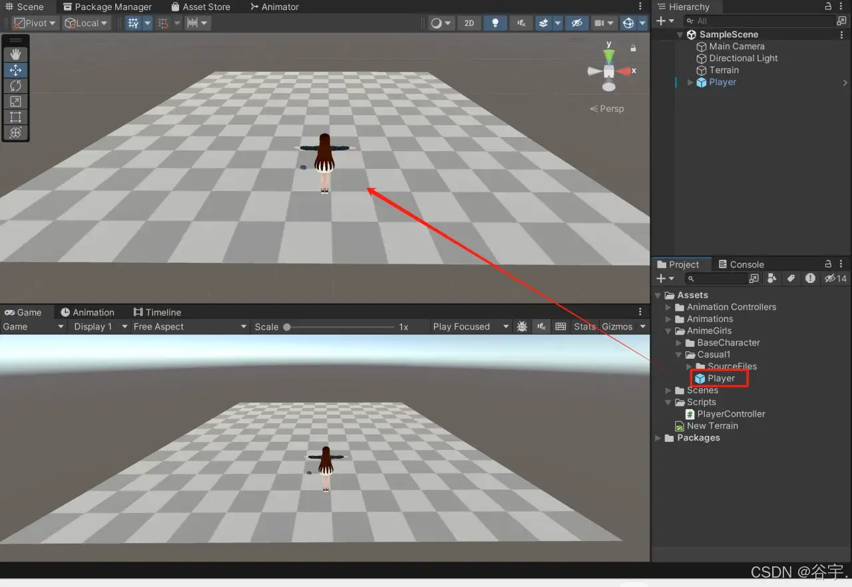This screenshot has width=852, height=587.
Task: Toggle Scene view audio mute icon
Action: pyautogui.click(x=521, y=23)
